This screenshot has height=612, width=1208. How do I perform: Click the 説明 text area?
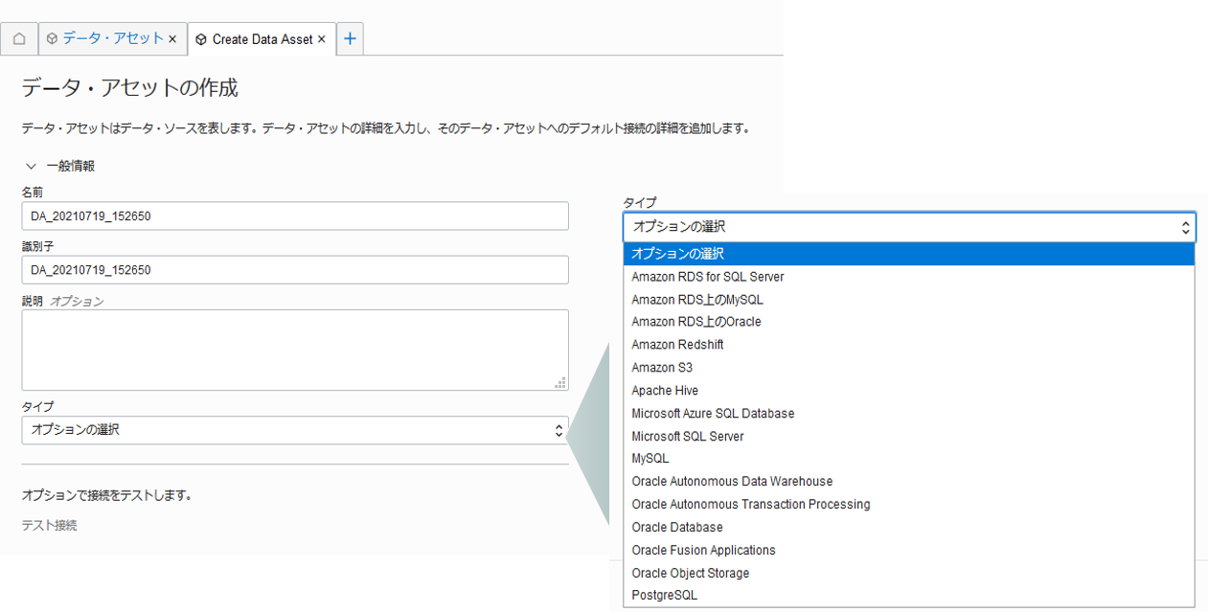click(295, 350)
